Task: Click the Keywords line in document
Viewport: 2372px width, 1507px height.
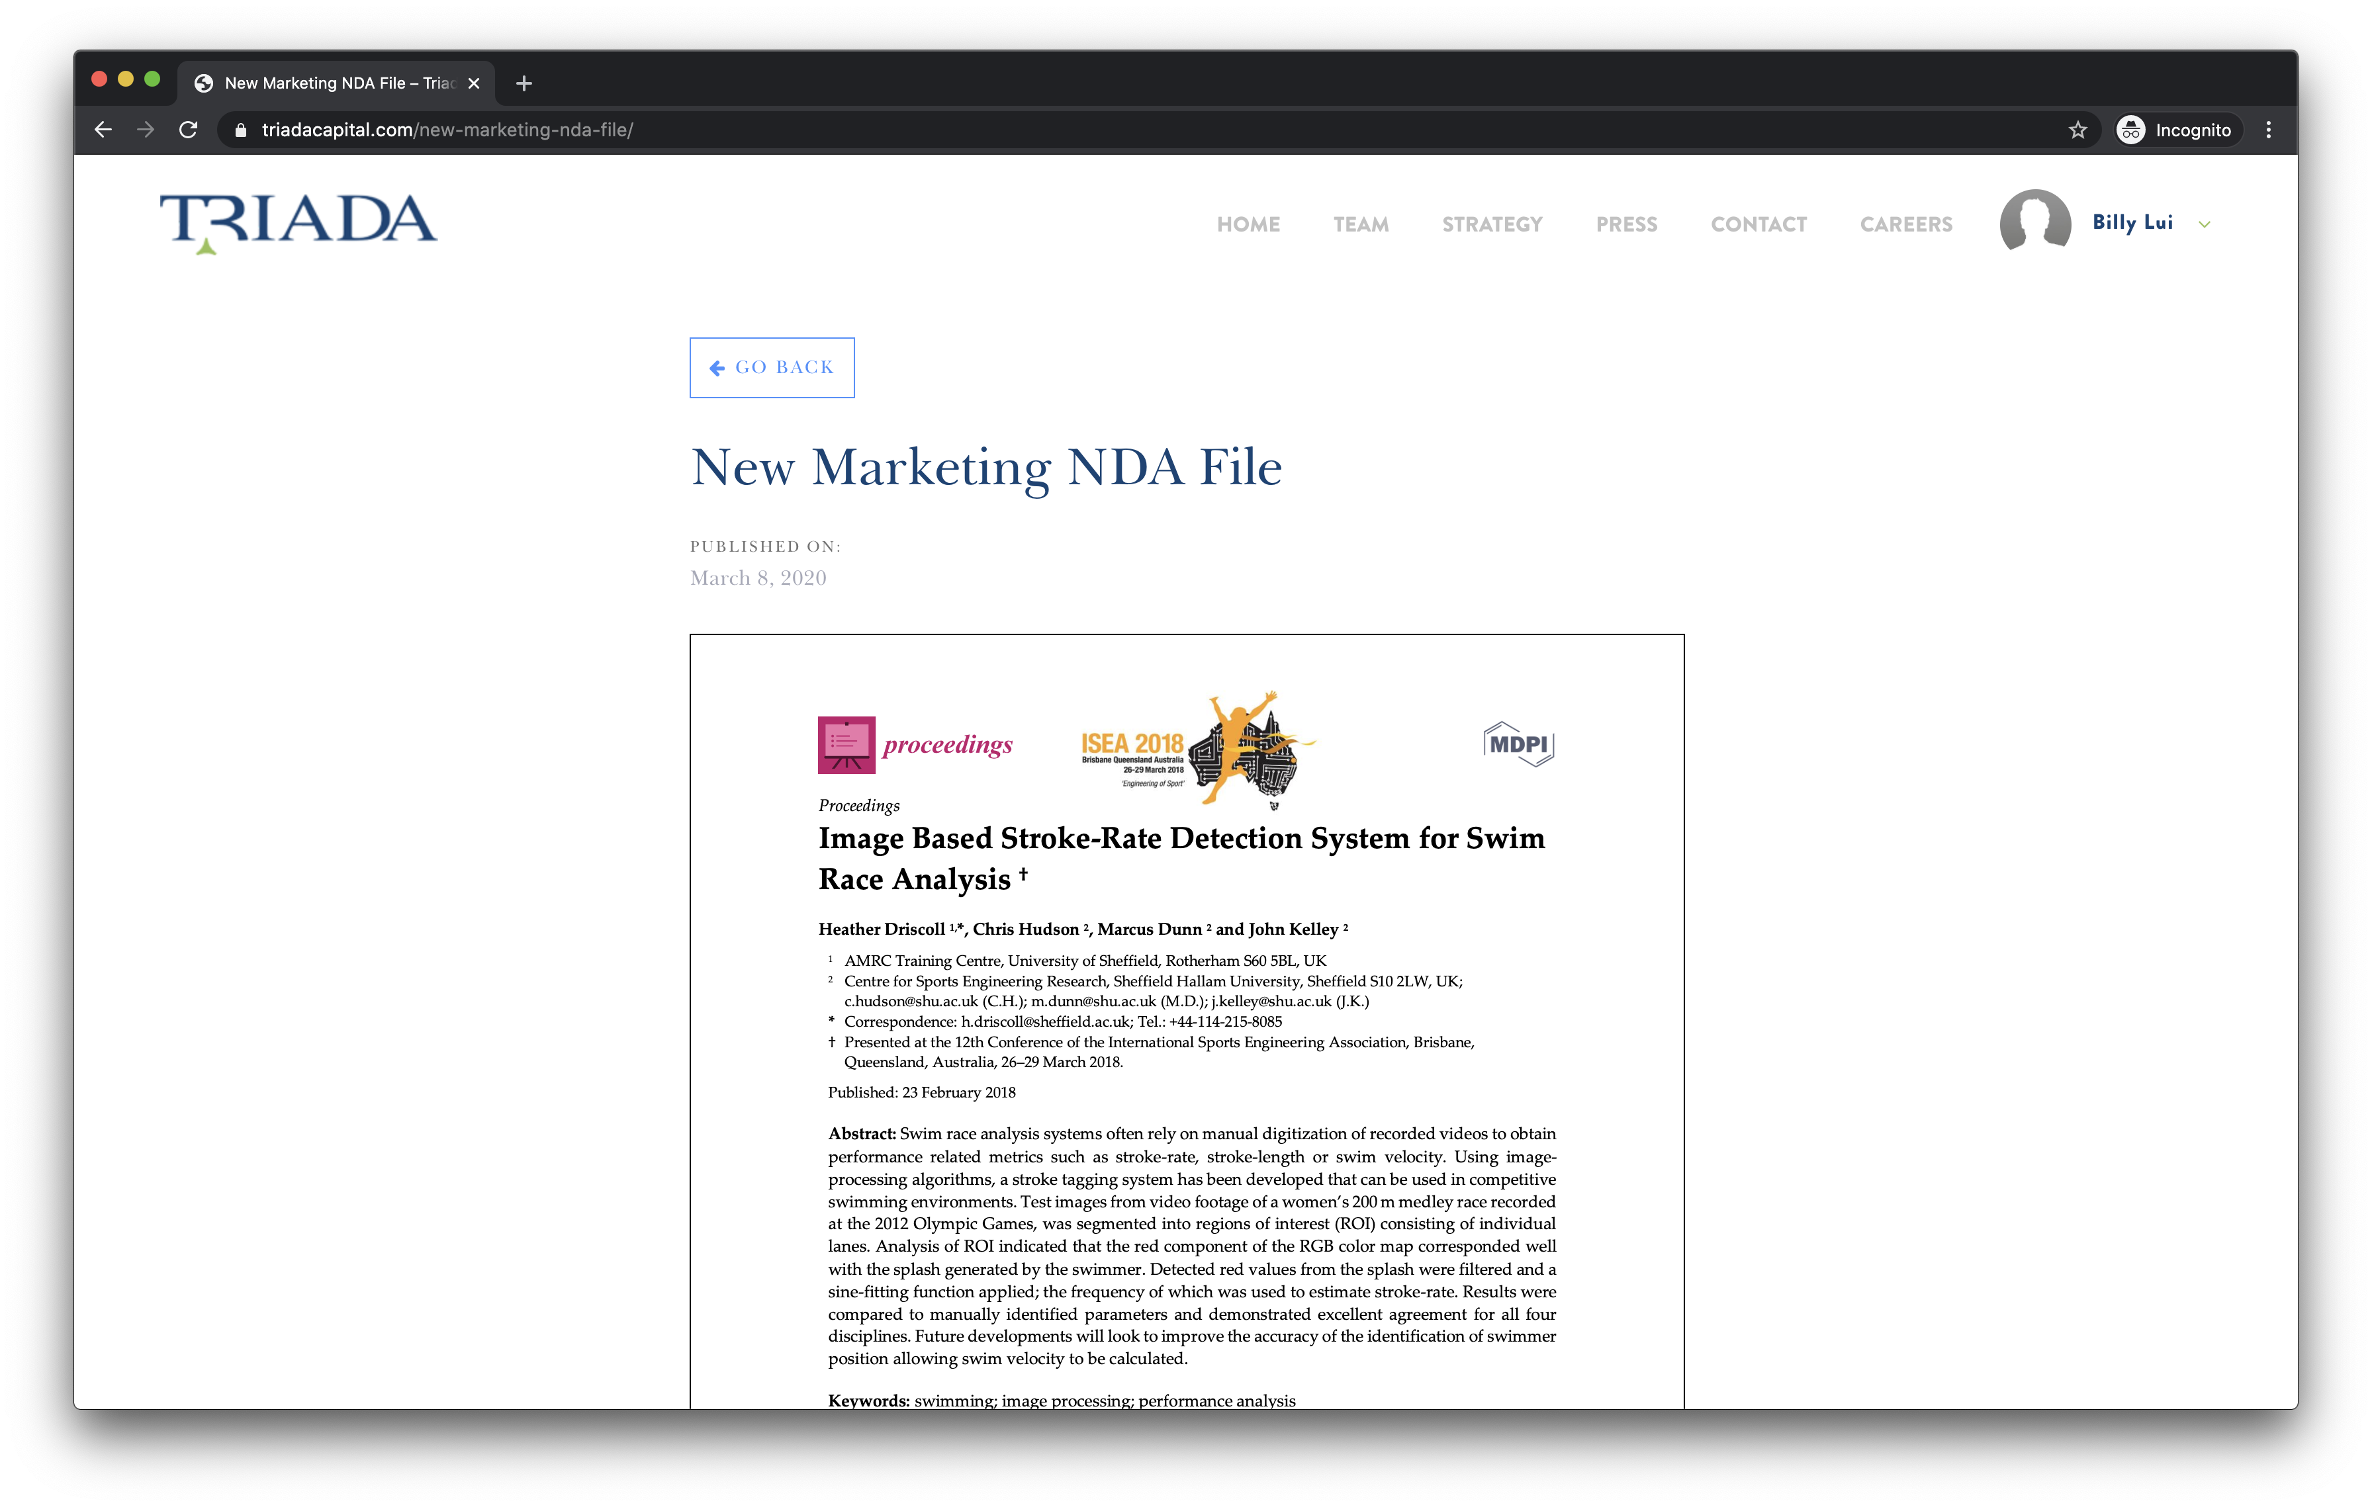Action: pyautogui.click(x=1062, y=1400)
